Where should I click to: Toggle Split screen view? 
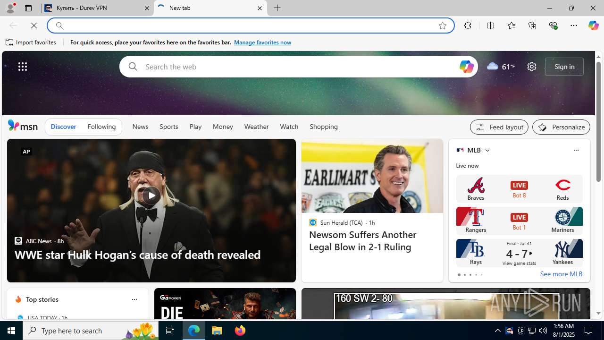[490, 25]
